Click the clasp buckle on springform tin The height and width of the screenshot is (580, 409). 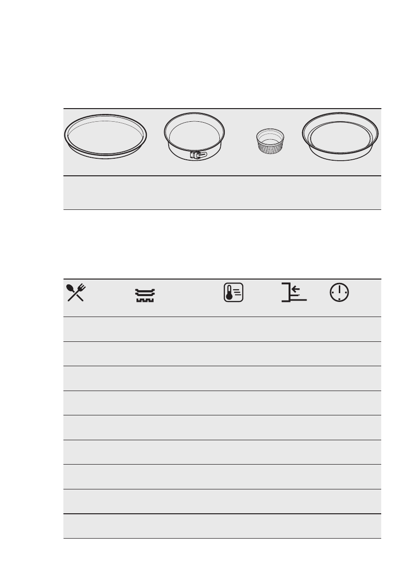click(198, 155)
